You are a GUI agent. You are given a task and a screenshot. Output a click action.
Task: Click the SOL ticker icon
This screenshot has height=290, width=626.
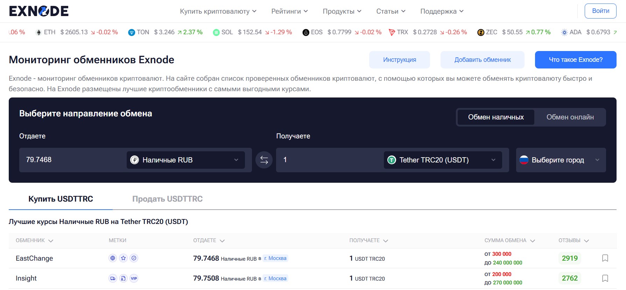[216, 32]
